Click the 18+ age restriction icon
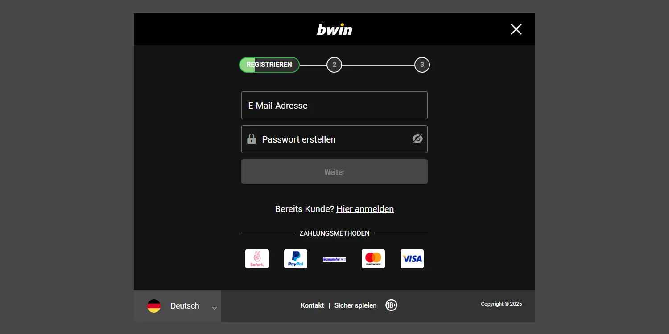Viewport: 669px width, 334px height. 391,305
